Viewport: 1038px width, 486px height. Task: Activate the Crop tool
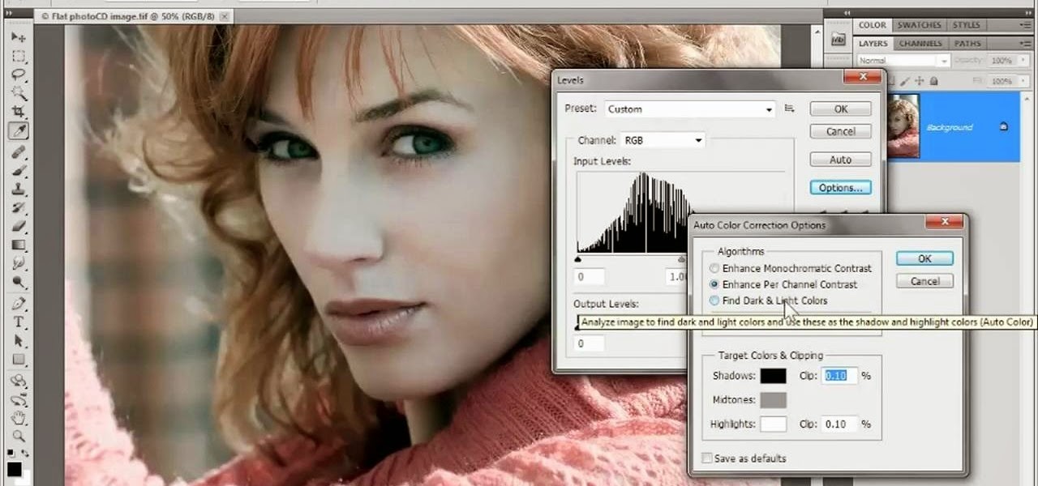18,111
